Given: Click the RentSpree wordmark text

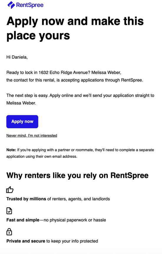Looking at the screenshot, I should 30,5.
